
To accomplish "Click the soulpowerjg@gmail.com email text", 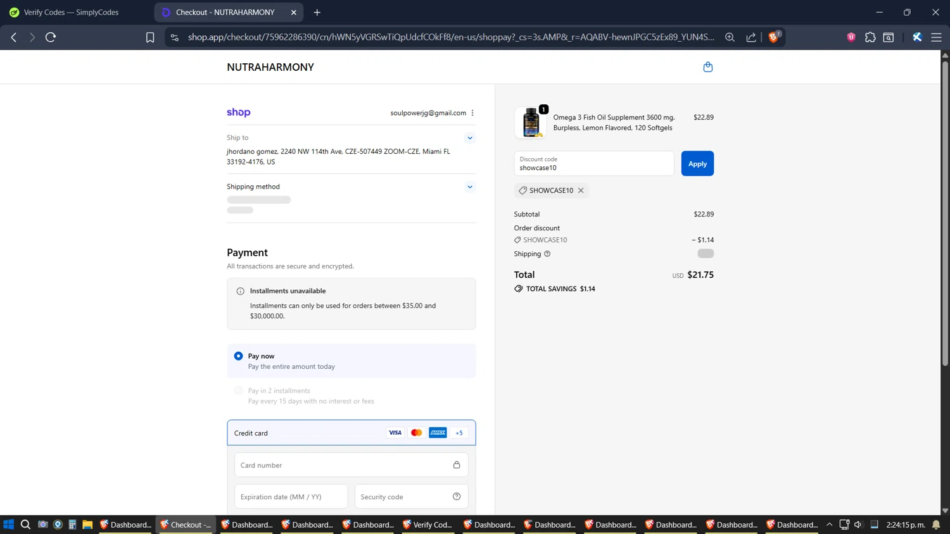I will click(428, 113).
